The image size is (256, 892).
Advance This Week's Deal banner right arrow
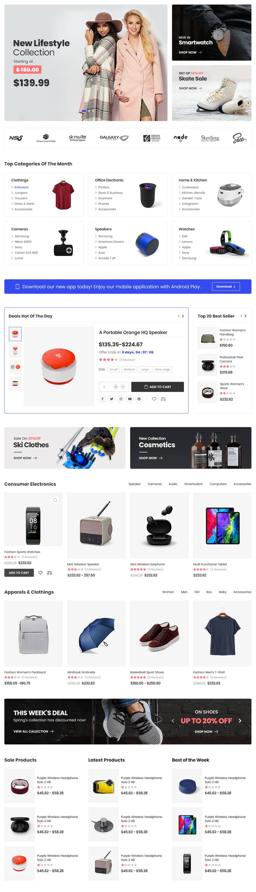point(240,720)
